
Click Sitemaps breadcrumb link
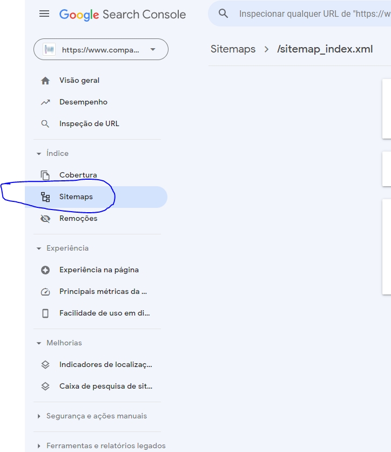pyautogui.click(x=233, y=49)
